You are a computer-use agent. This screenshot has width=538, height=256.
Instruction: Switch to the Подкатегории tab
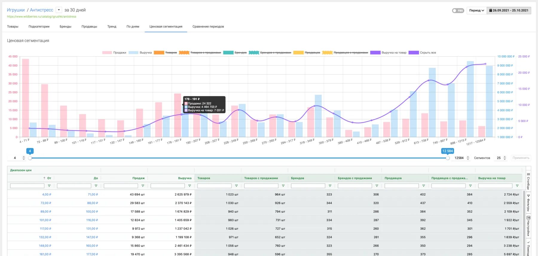(x=39, y=27)
